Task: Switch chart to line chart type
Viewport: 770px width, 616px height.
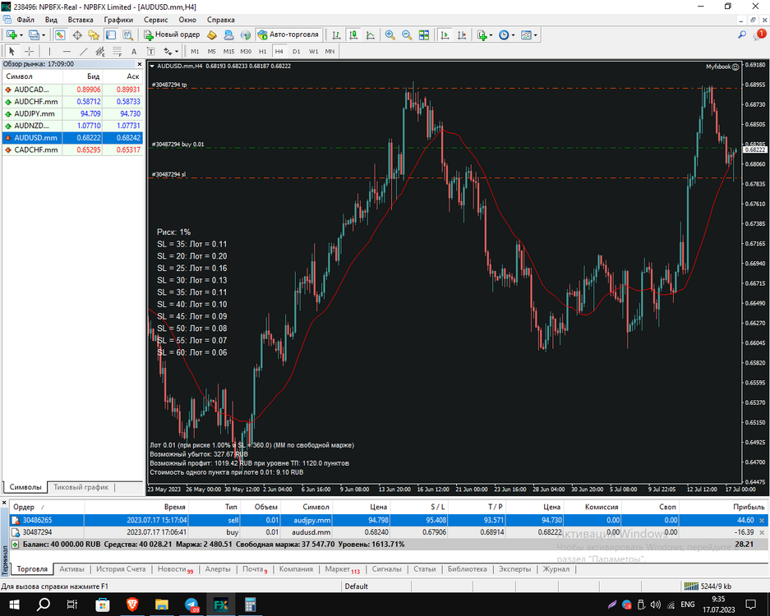Action: (371, 34)
